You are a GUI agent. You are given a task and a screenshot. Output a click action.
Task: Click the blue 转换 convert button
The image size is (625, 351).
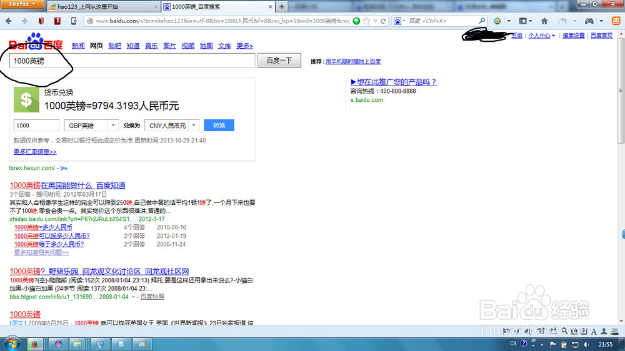coord(219,126)
